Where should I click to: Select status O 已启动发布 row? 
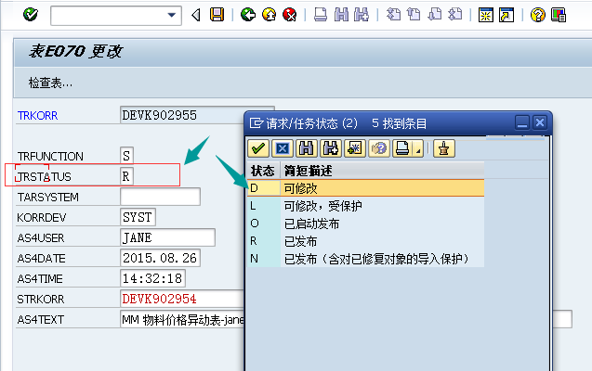coord(365,224)
